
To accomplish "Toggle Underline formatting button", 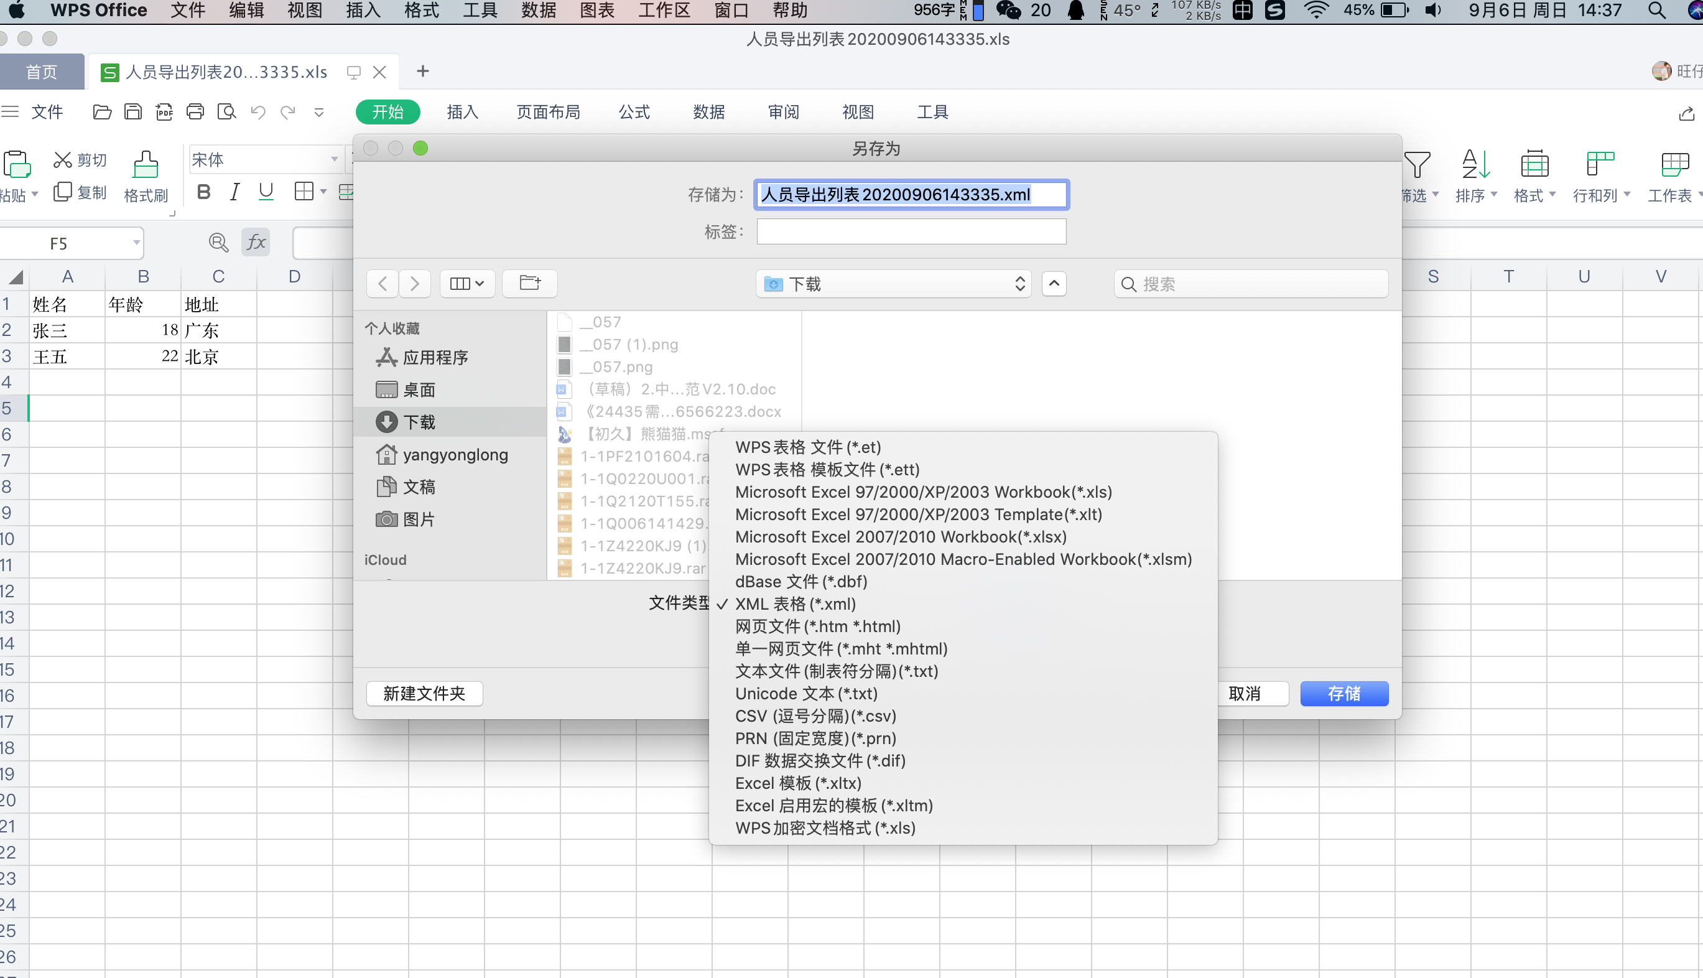I will click(x=266, y=192).
